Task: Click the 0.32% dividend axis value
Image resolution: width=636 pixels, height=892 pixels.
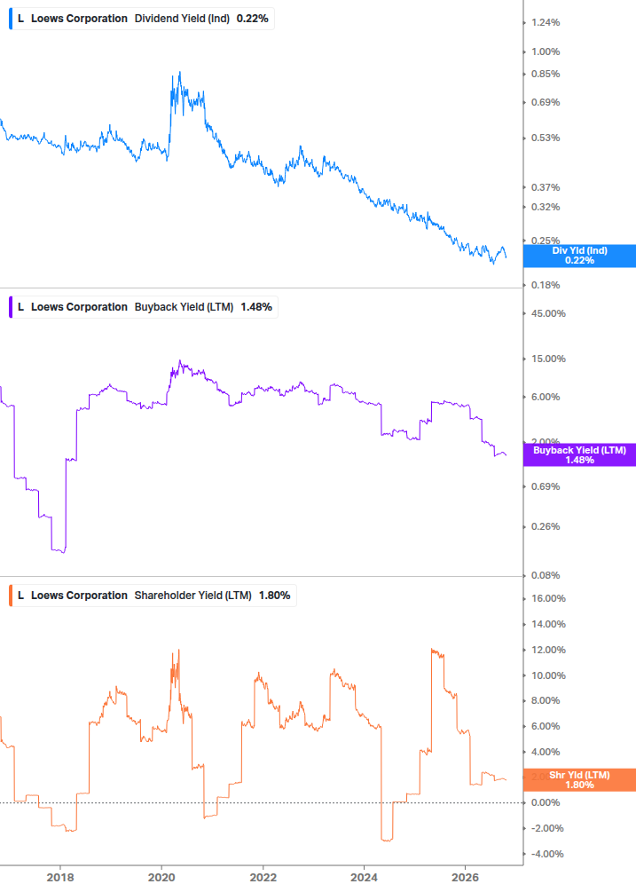Action: tap(546, 207)
